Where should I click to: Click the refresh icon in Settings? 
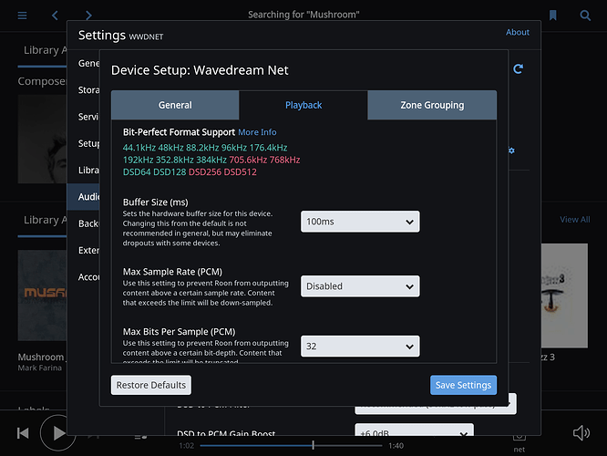point(518,69)
